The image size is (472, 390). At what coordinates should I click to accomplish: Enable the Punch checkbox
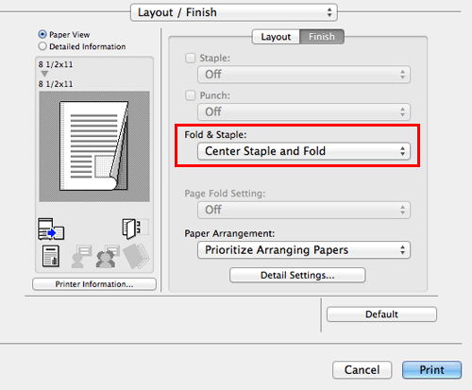coord(190,95)
